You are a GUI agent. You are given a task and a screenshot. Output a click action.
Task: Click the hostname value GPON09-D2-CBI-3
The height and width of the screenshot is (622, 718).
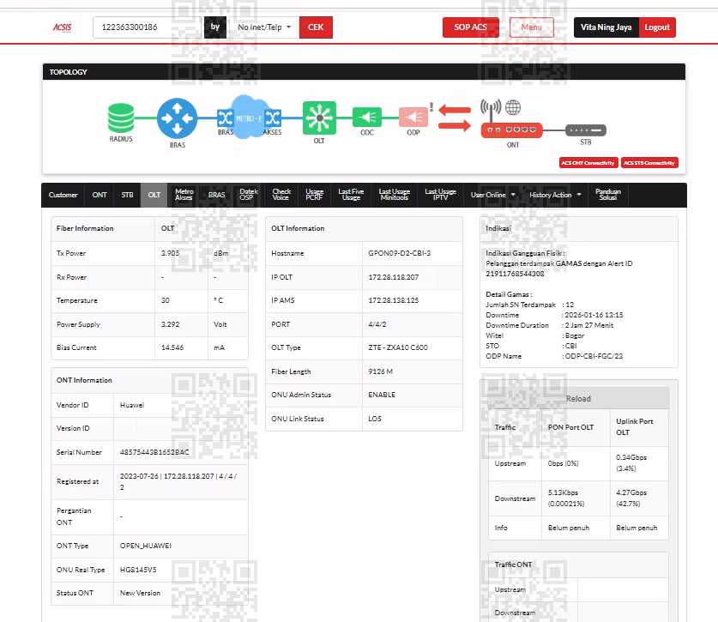pyautogui.click(x=399, y=253)
